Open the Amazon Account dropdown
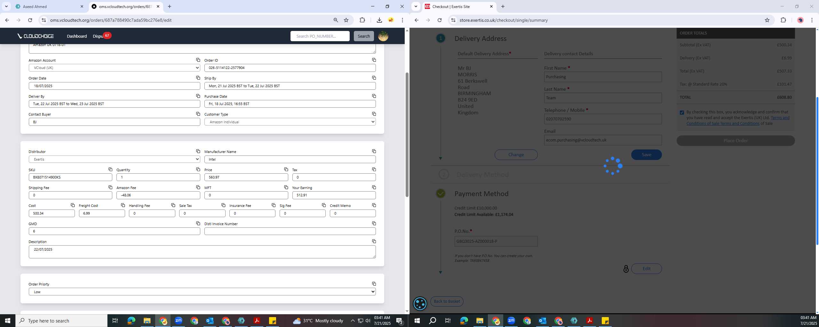This screenshot has height=327, width=819. 114,68
